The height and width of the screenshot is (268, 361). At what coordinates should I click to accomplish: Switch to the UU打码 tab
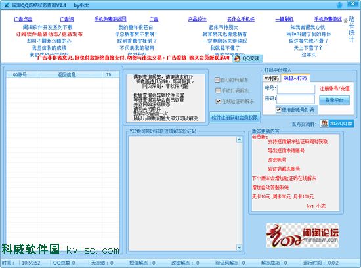point(272,78)
